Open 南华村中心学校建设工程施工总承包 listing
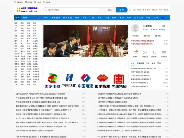Viewport: 184px width, 138px height. (x=113, y=102)
